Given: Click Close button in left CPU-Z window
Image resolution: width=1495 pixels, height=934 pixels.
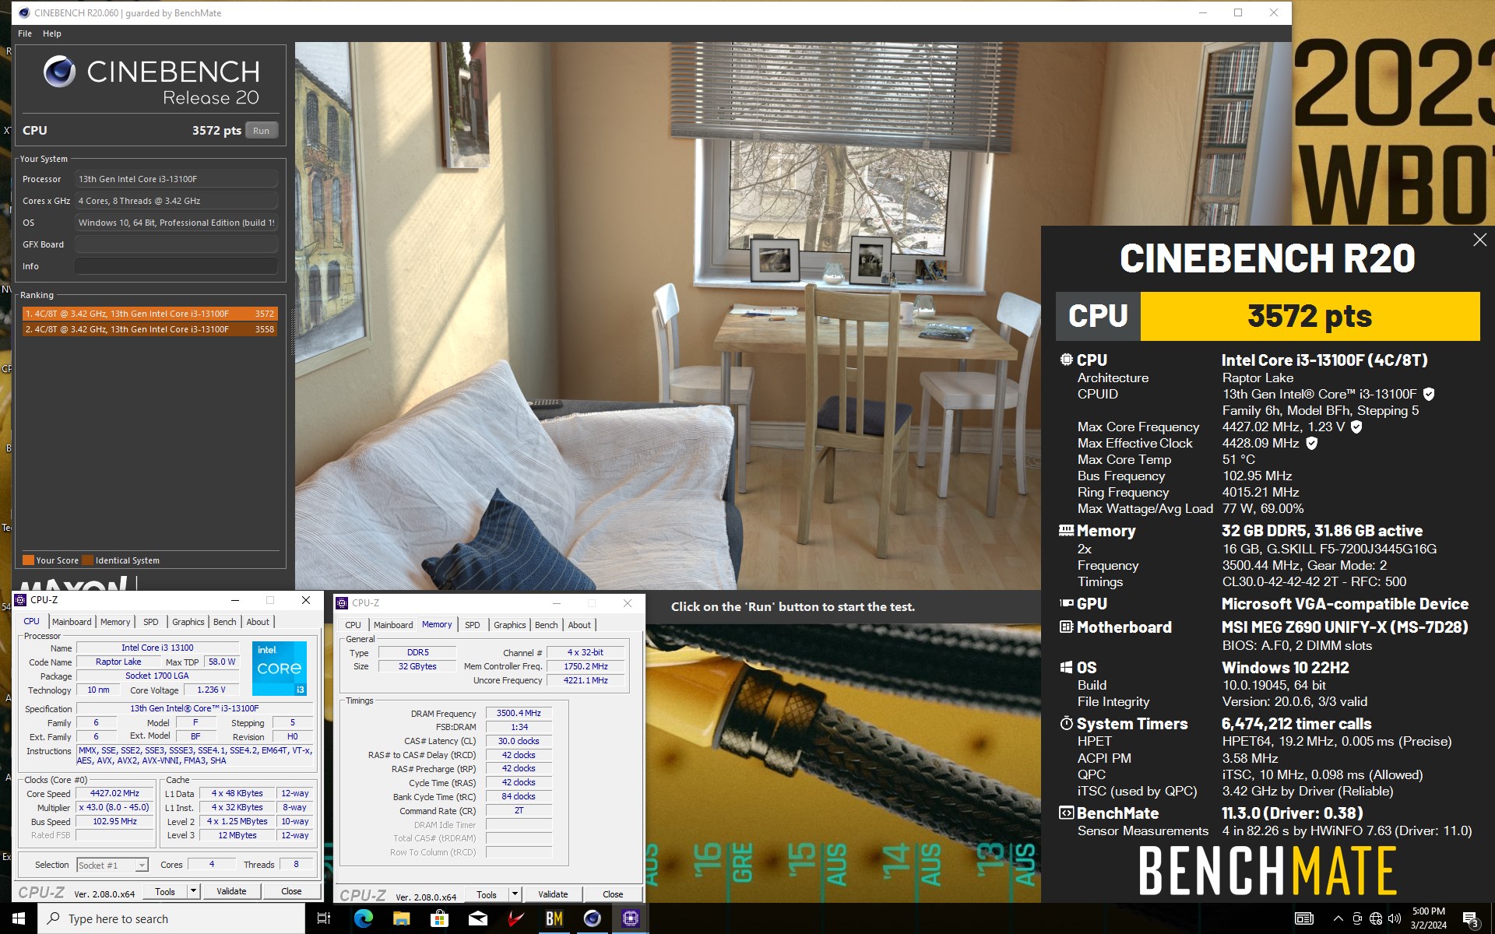Looking at the screenshot, I should pos(291,890).
